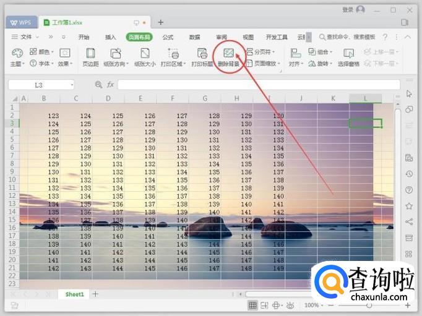The width and height of the screenshot is (422, 316).
Task: Open the 数据 ribbon tab
Action: coord(194,37)
